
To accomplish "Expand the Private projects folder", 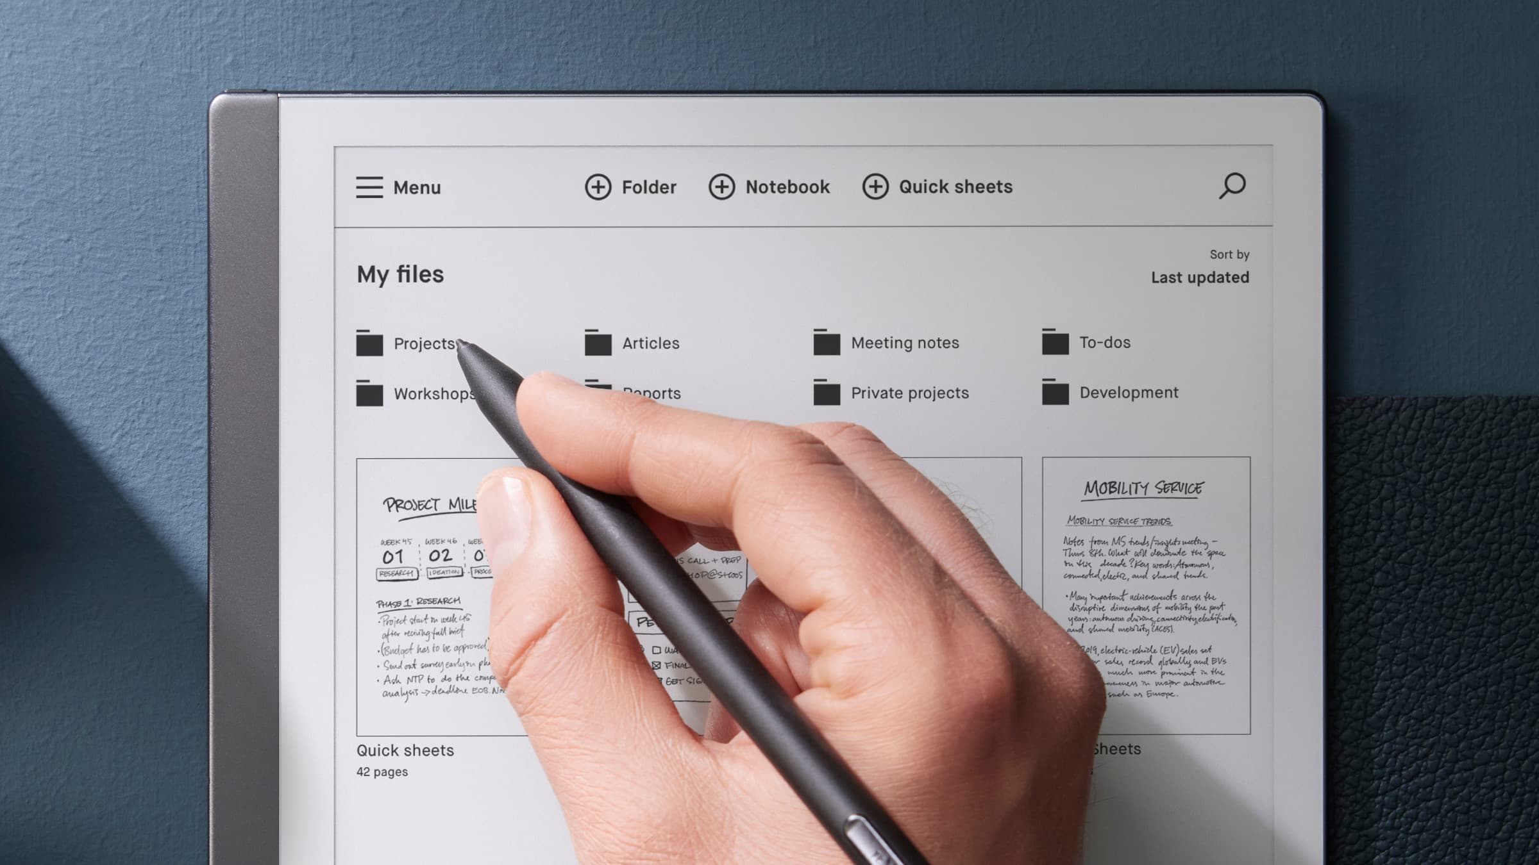I will coord(909,392).
